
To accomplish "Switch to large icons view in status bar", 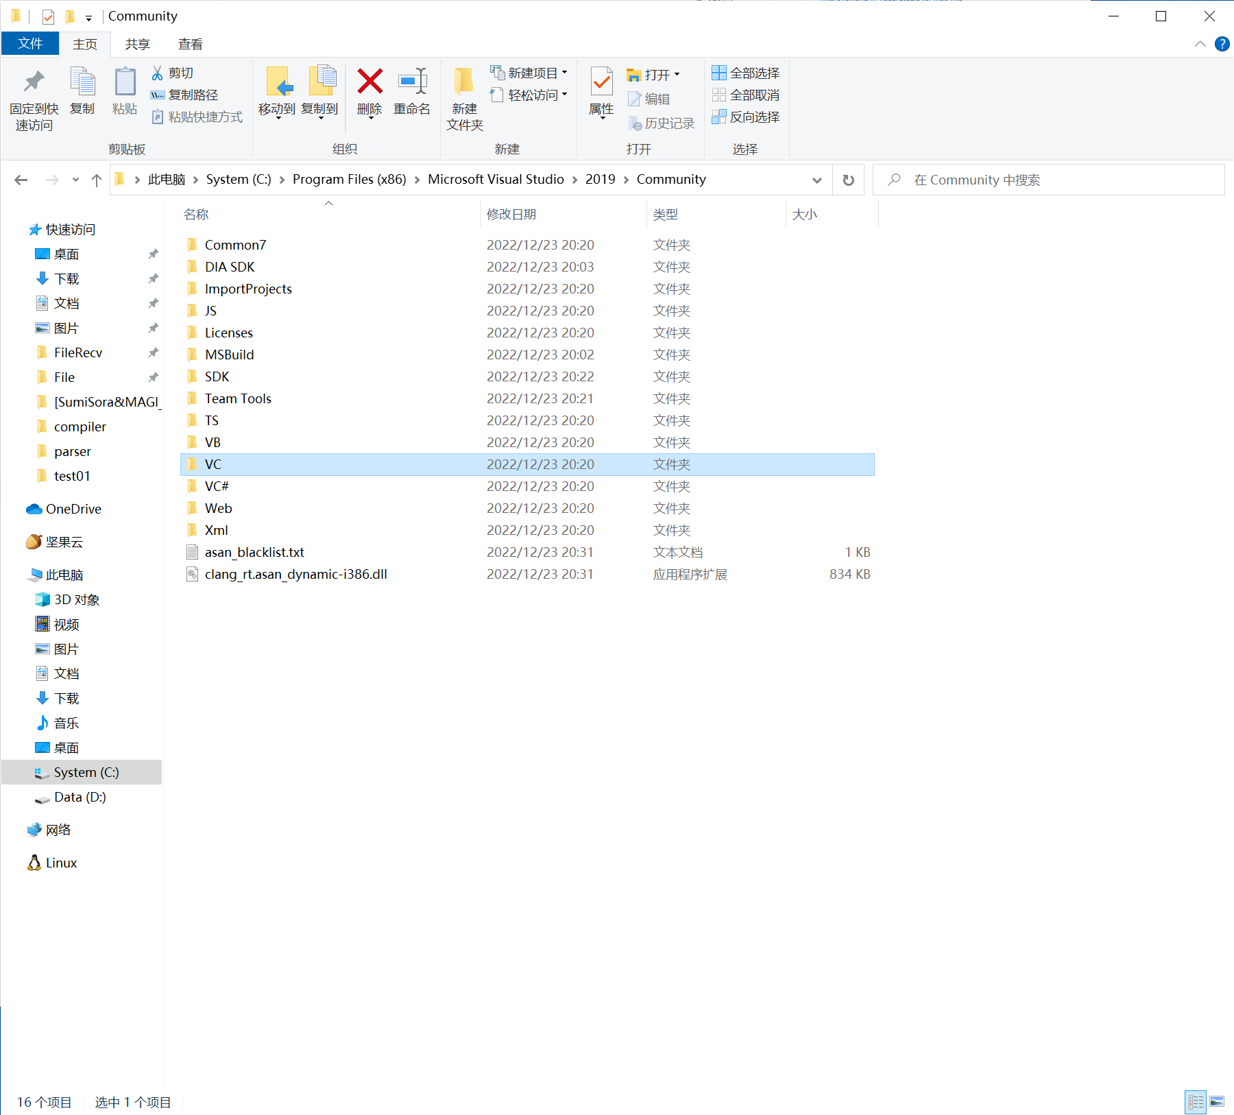I will (1217, 1101).
